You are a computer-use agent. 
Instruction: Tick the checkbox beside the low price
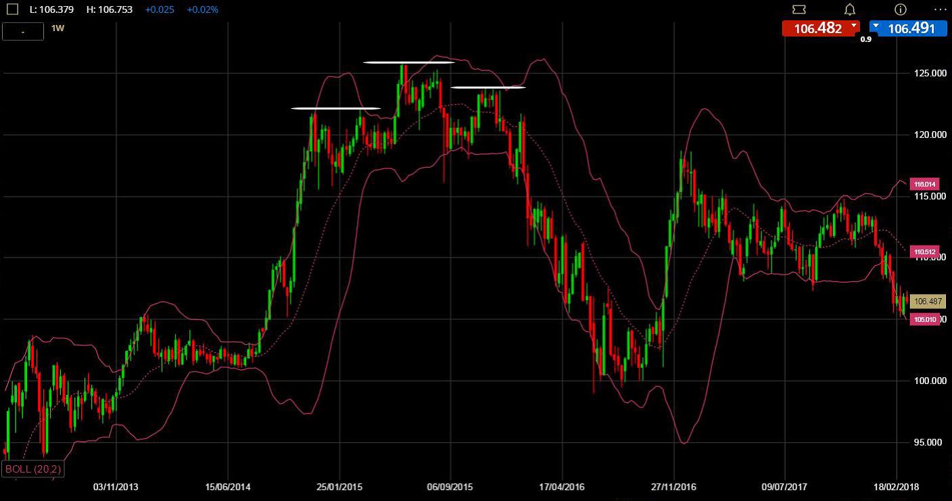pyautogui.click(x=12, y=9)
